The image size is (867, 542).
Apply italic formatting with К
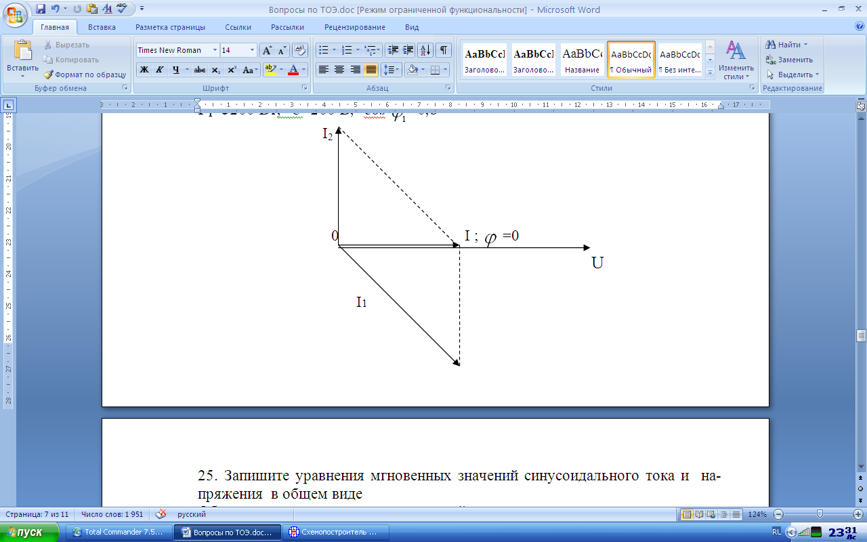160,69
